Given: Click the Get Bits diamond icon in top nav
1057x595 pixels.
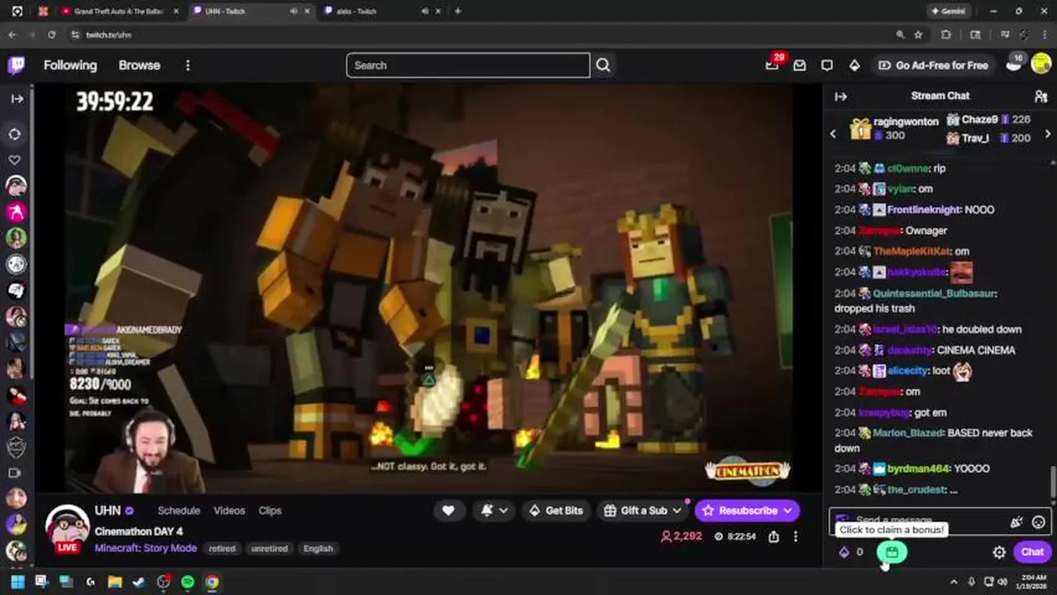Looking at the screenshot, I should (854, 65).
